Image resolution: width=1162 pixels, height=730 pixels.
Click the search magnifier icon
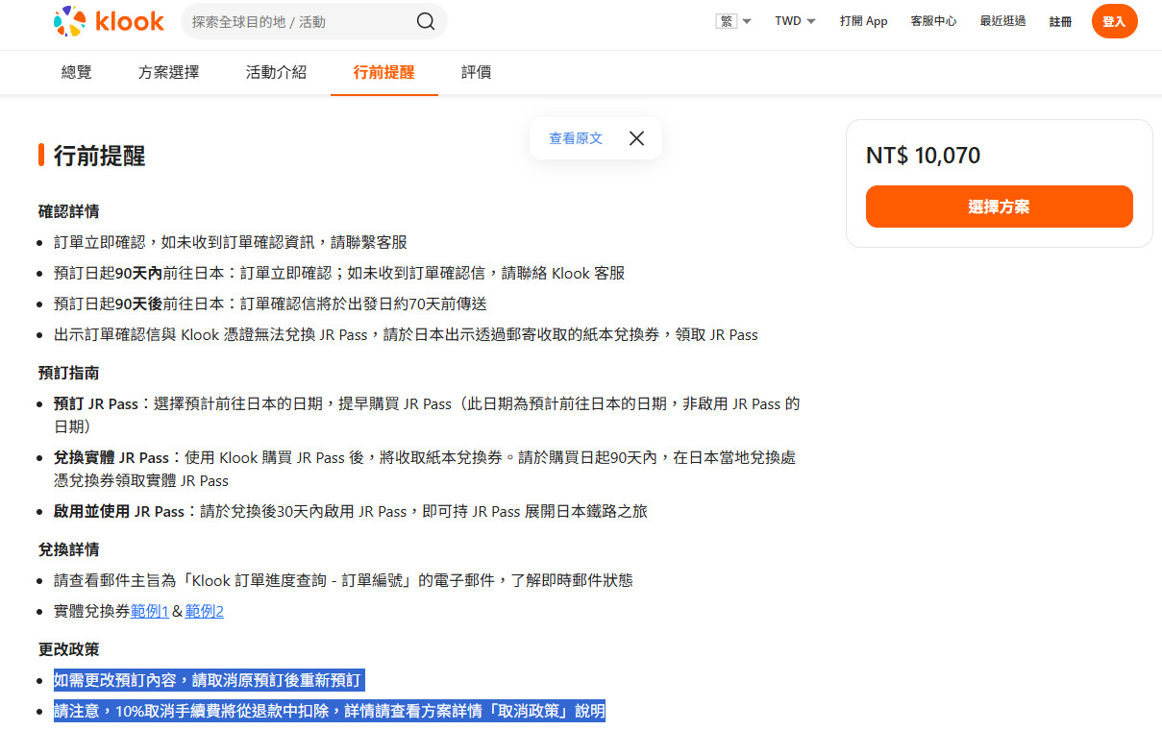click(426, 20)
